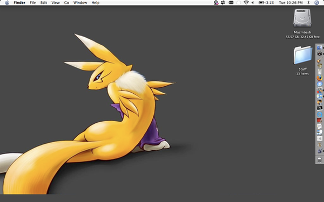The image size is (324, 202).
Task: Open the Trash in the dock
Action: [x=320, y=160]
